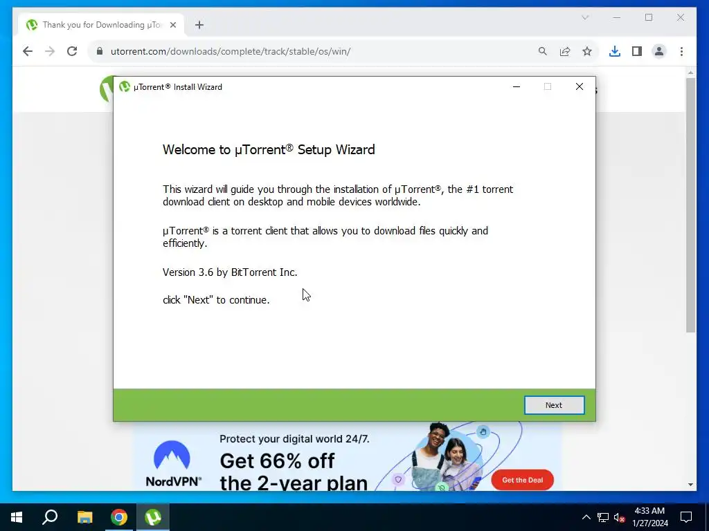Select the Thank you for Downloading µTorrent tab
The width and height of the screenshot is (709, 531).
[x=102, y=25]
